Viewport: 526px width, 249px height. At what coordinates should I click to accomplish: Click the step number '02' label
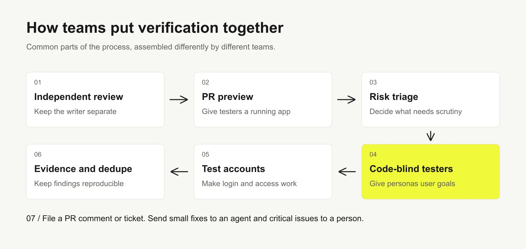point(205,82)
